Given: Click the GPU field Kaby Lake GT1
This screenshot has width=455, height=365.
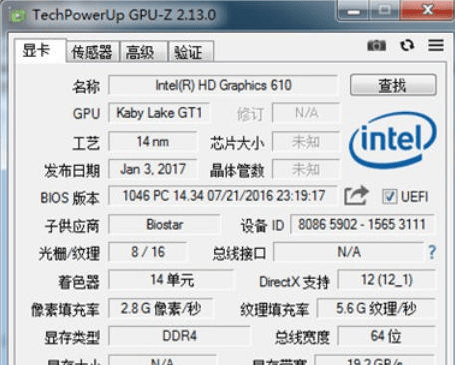Looking at the screenshot, I should (159, 113).
